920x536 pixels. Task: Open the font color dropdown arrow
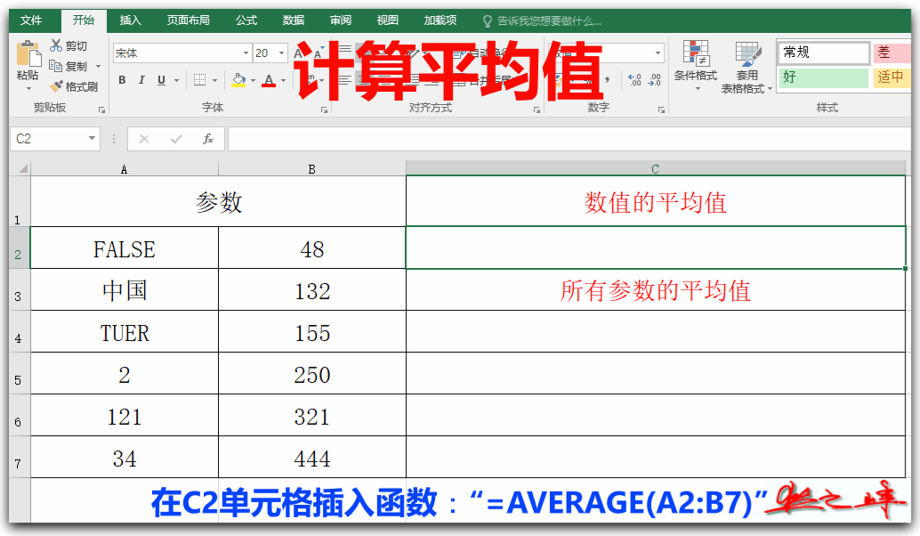[x=284, y=80]
